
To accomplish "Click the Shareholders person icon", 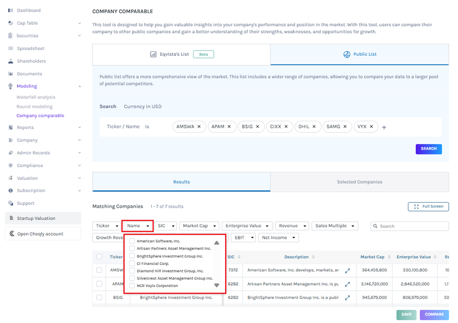I will click(x=11, y=61).
